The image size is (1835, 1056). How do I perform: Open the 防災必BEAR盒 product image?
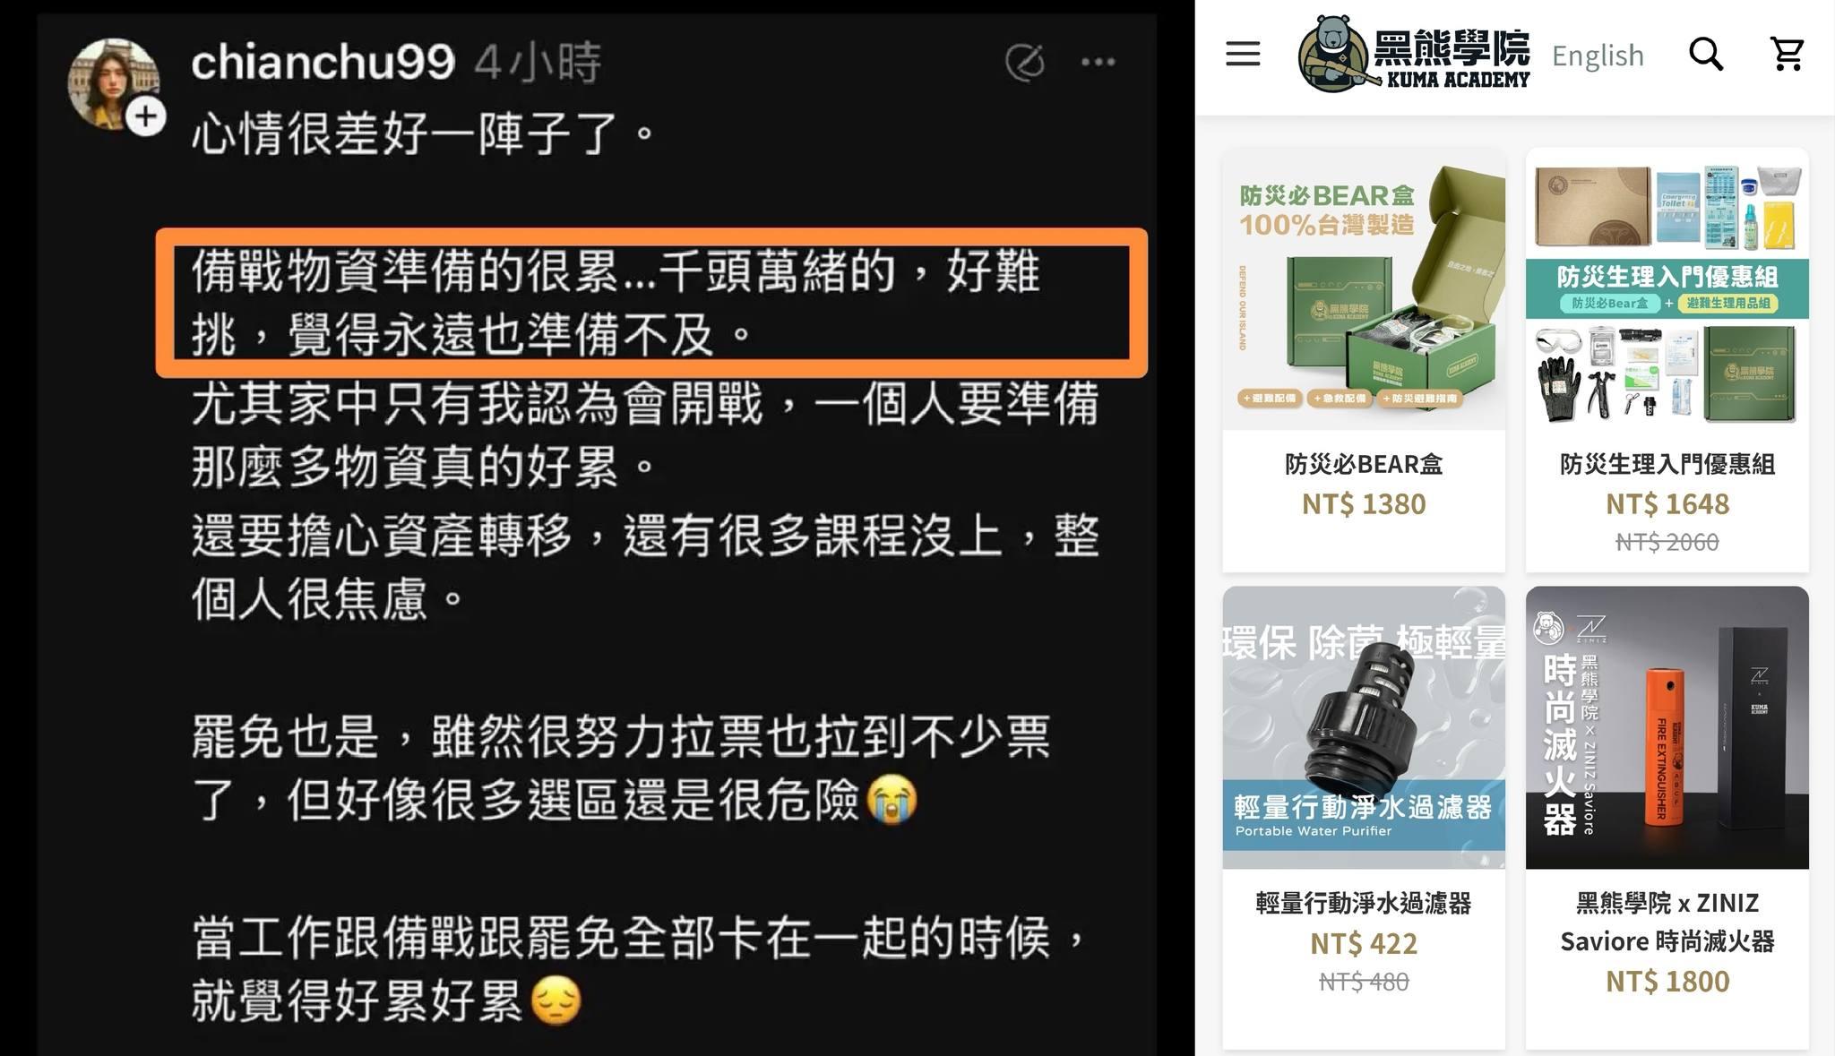1364,288
